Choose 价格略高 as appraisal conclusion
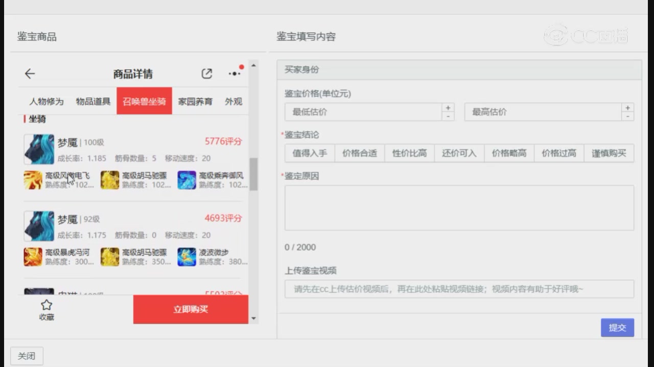This screenshot has height=367, width=654. click(x=509, y=153)
